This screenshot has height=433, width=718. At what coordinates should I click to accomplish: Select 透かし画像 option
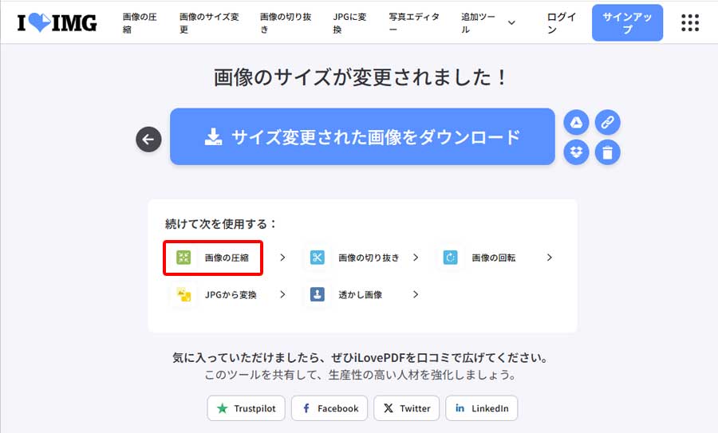tap(360, 295)
